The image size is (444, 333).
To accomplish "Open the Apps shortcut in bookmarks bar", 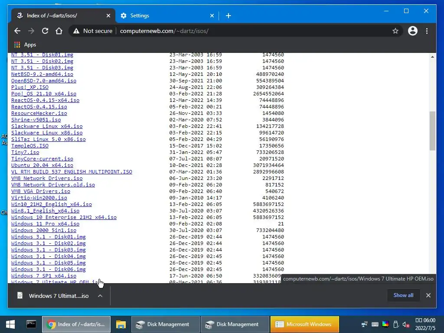I will 25,45.
